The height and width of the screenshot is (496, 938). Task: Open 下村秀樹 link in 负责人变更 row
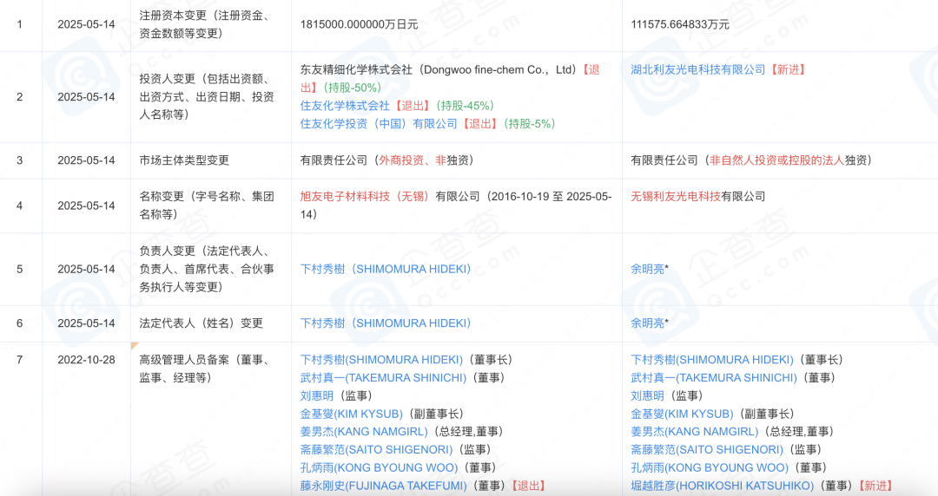tap(386, 270)
